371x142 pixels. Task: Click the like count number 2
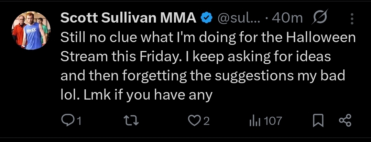tap(206, 120)
